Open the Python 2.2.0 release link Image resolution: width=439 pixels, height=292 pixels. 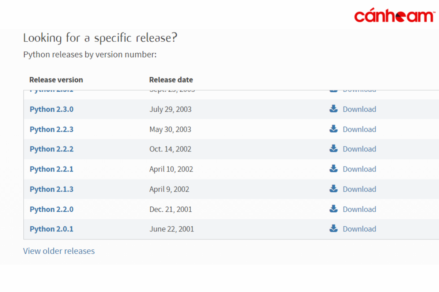click(x=52, y=209)
